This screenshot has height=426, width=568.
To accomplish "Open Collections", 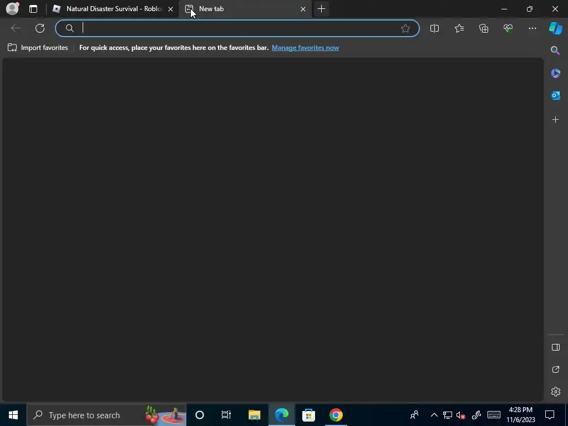I will (484, 28).
